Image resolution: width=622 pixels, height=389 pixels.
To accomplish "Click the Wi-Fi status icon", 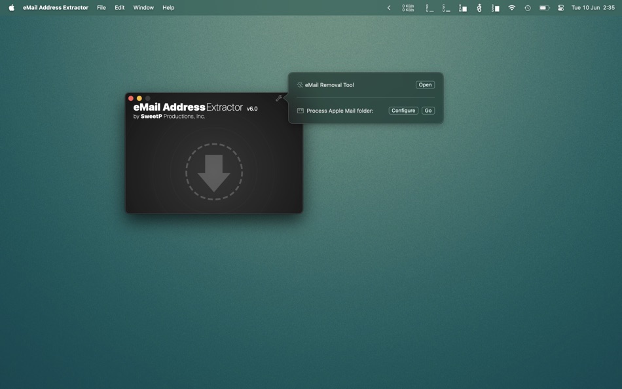I will click(x=512, y=8).
